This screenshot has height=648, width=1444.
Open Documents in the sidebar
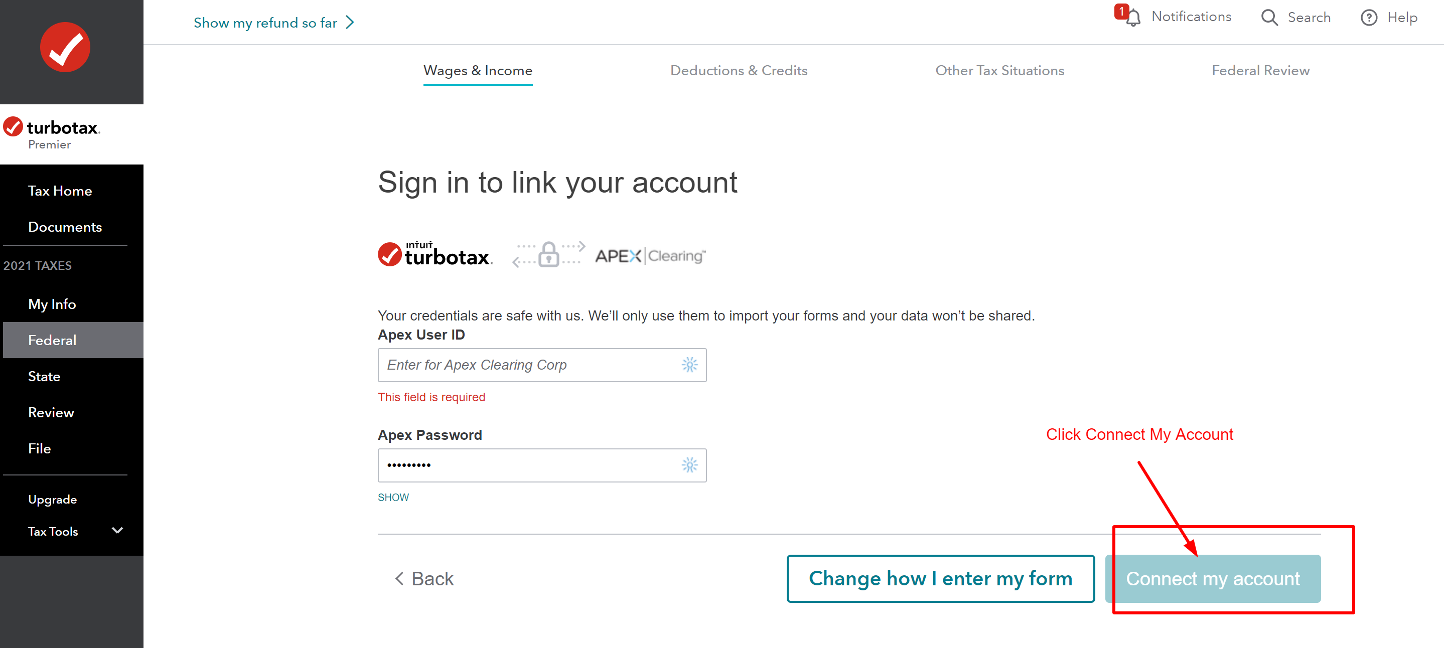[x=65, y=227]
